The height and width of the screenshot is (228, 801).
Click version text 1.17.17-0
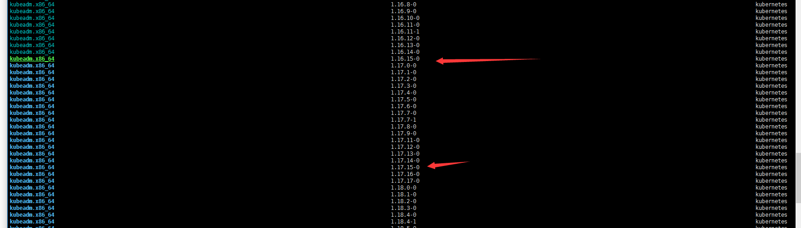(x=405, y=181)
